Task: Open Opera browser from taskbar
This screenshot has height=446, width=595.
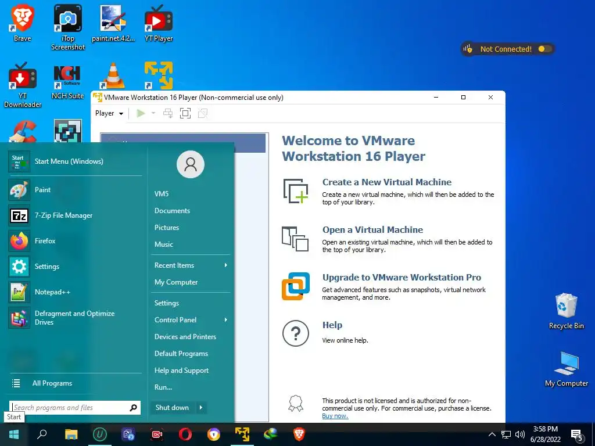Action: (185, 434)
